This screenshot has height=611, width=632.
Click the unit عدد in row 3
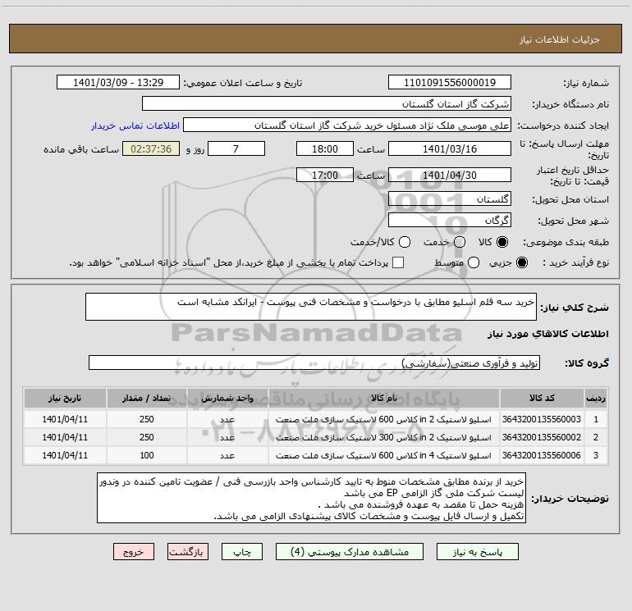click(x=227, y=455)
